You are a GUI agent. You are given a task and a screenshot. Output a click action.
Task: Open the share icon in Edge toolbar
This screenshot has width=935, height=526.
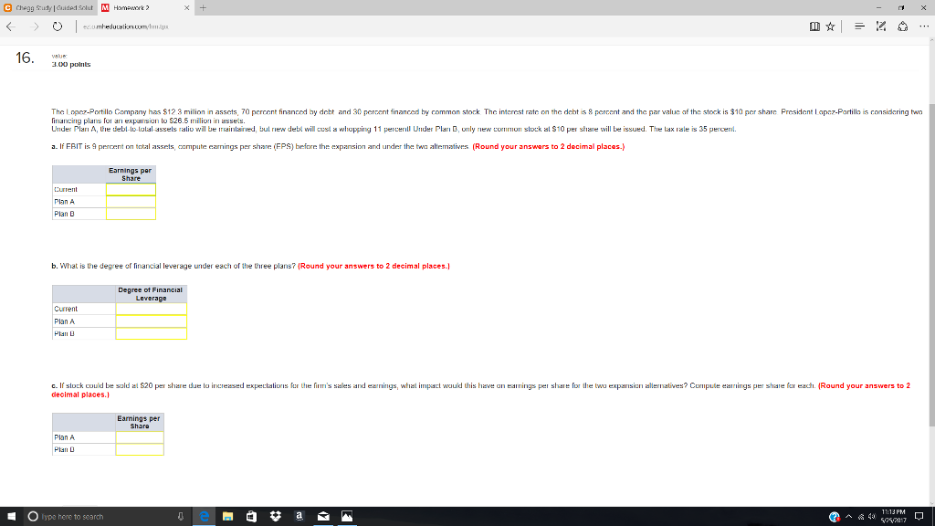coord(903,26)
